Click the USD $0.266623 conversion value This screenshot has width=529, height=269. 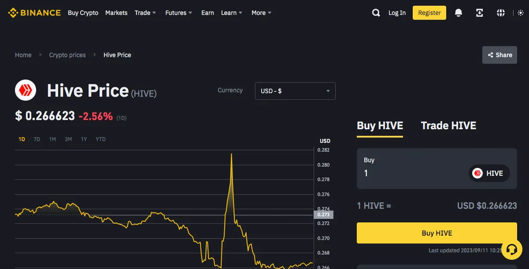(x=487, y=206)
